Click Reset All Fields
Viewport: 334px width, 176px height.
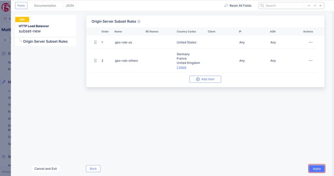tap(238, 6)
